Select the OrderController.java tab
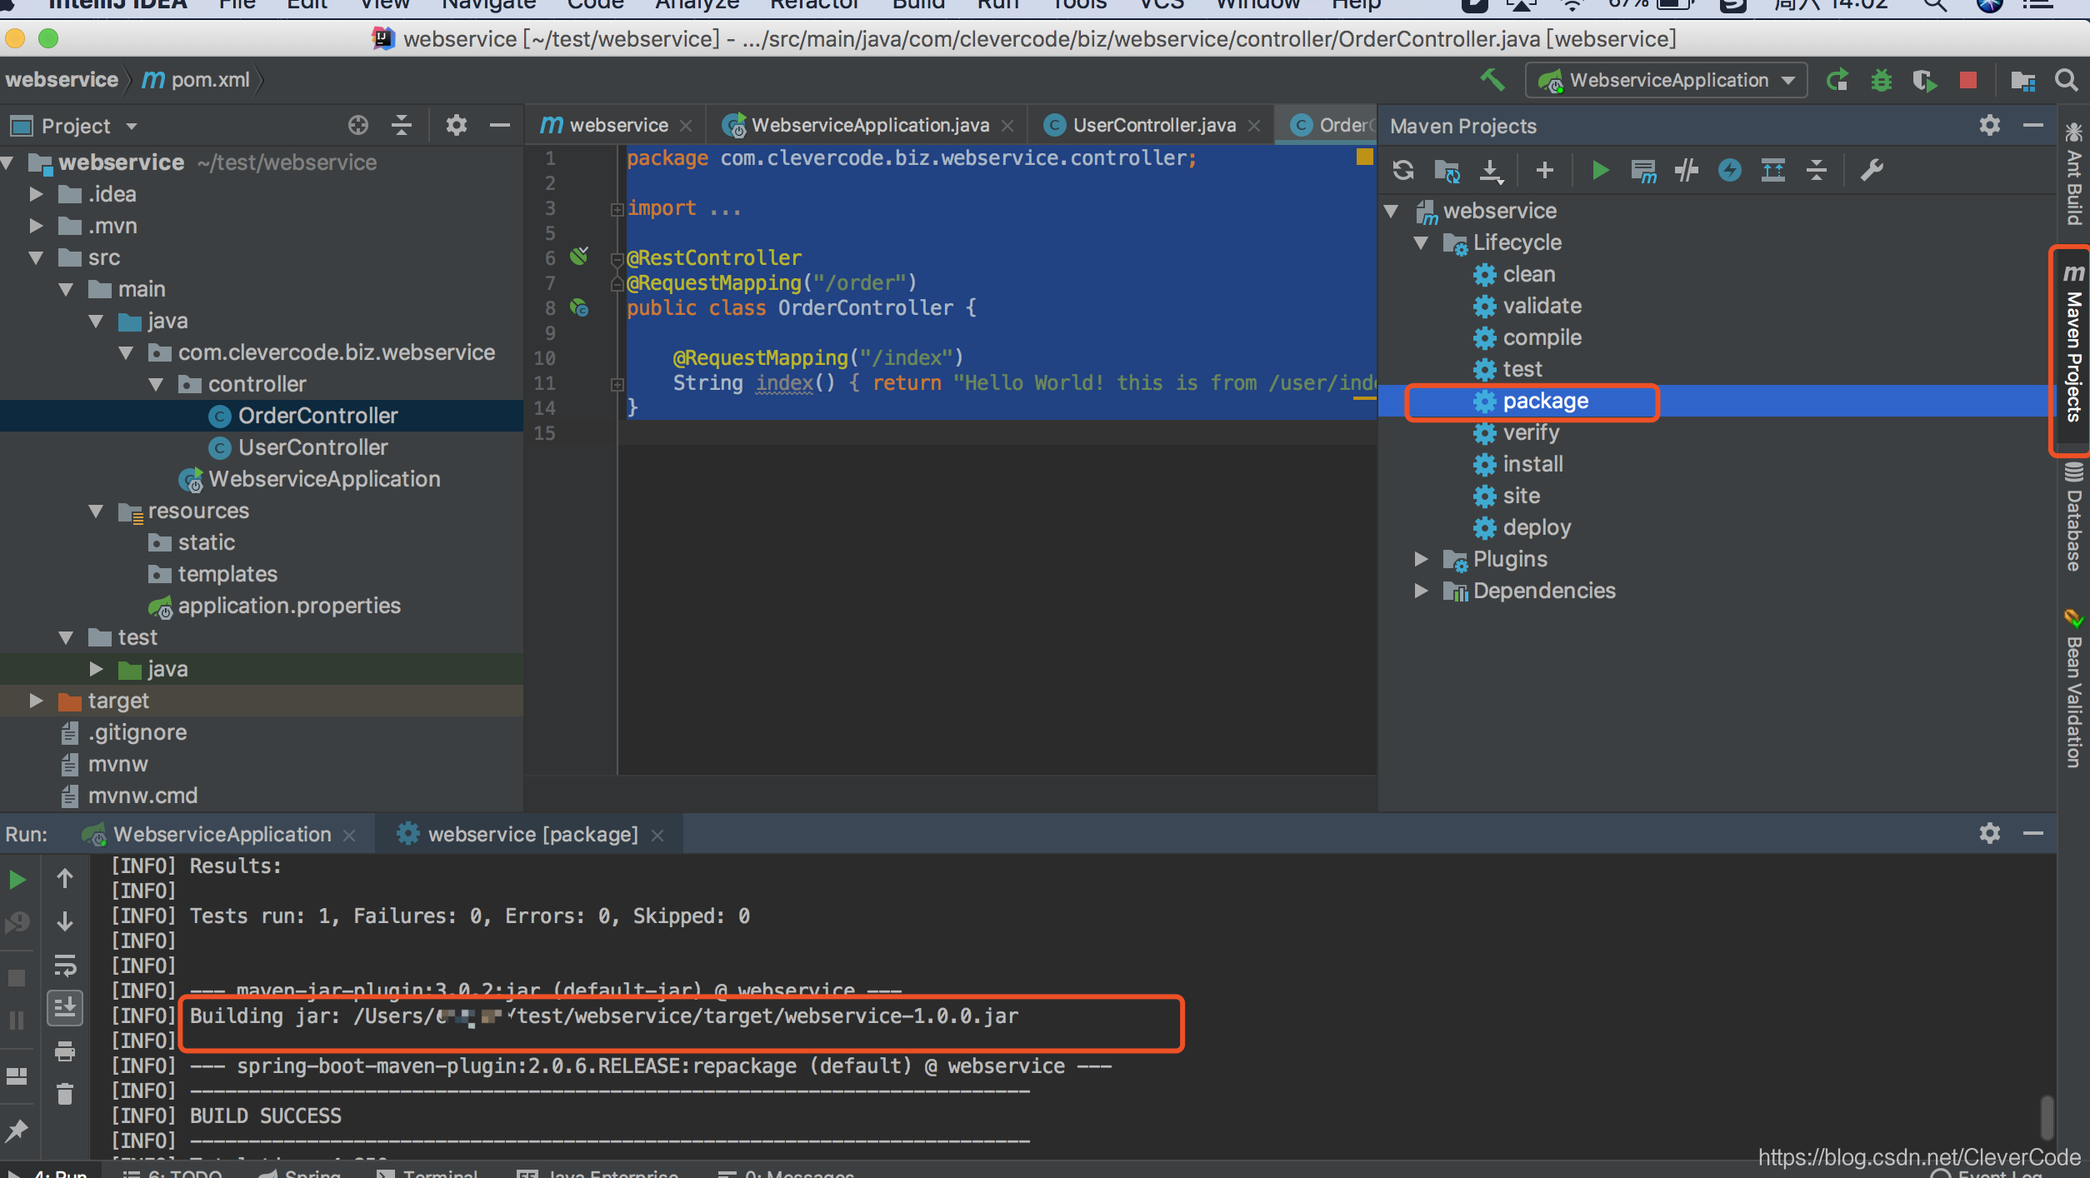 pos(1333,127)
